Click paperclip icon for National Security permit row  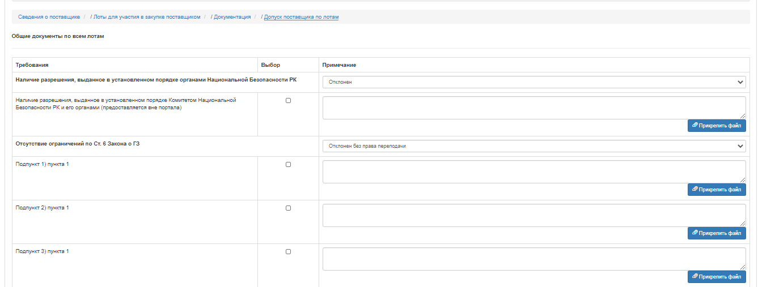coord(695,126)
